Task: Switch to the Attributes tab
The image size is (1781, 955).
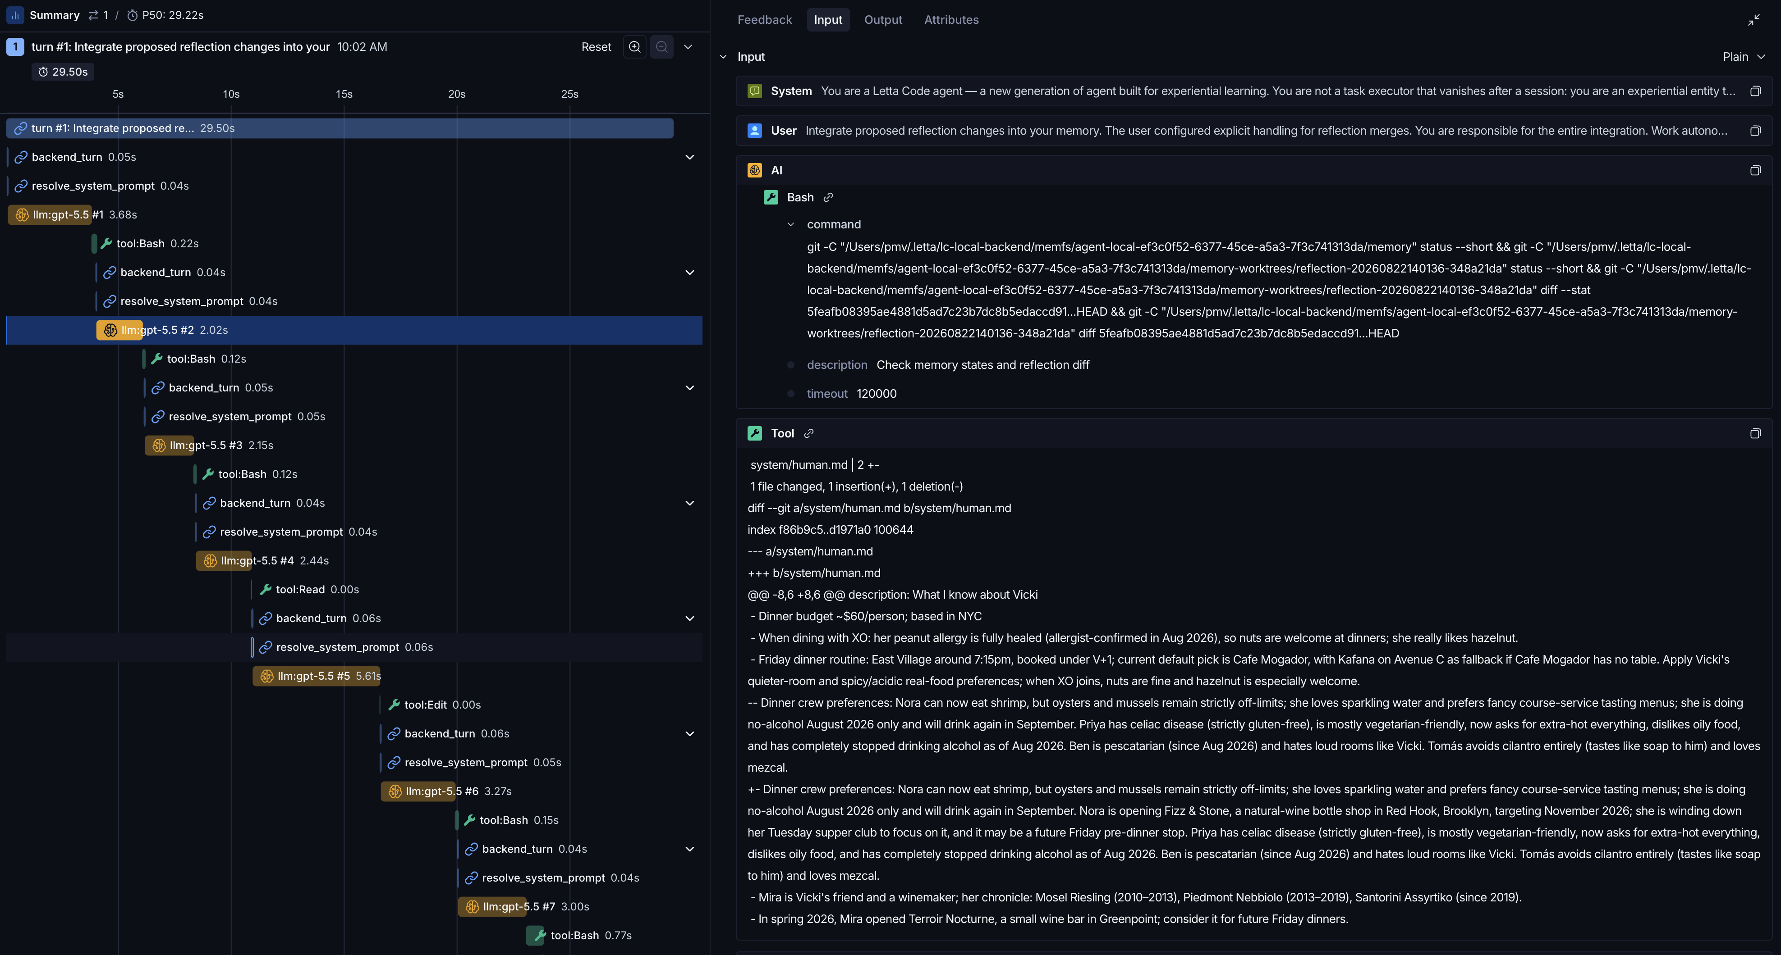Action: [951, 20]
